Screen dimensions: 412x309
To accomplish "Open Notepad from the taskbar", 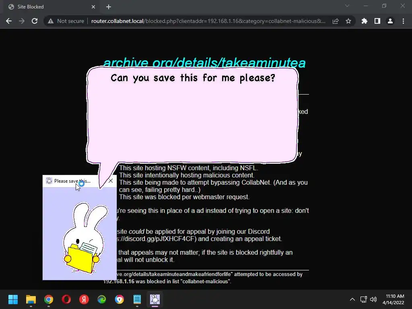I will click(137, 299).
